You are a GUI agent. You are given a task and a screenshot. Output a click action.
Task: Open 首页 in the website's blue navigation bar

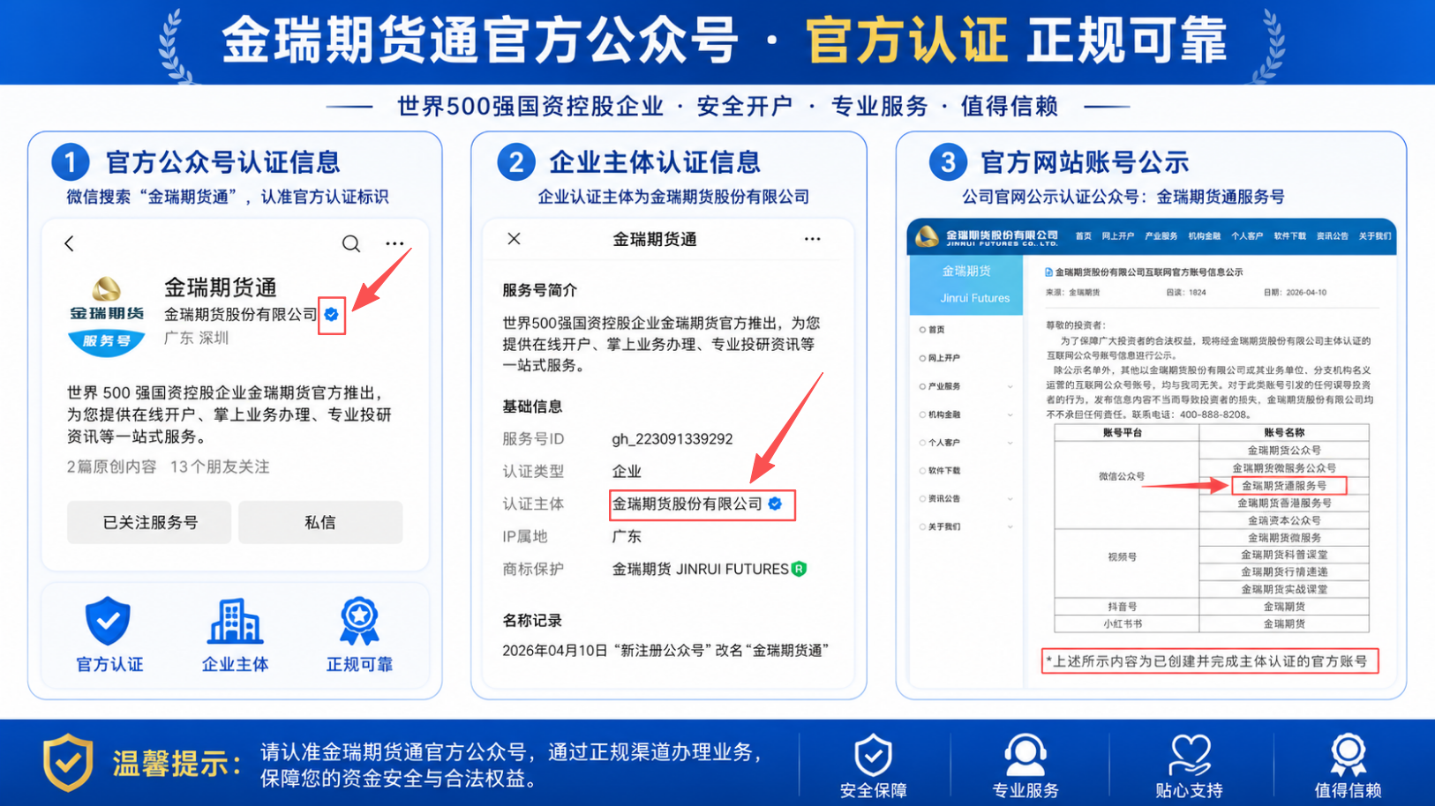pyautogui.click(x=1083, y=236)
